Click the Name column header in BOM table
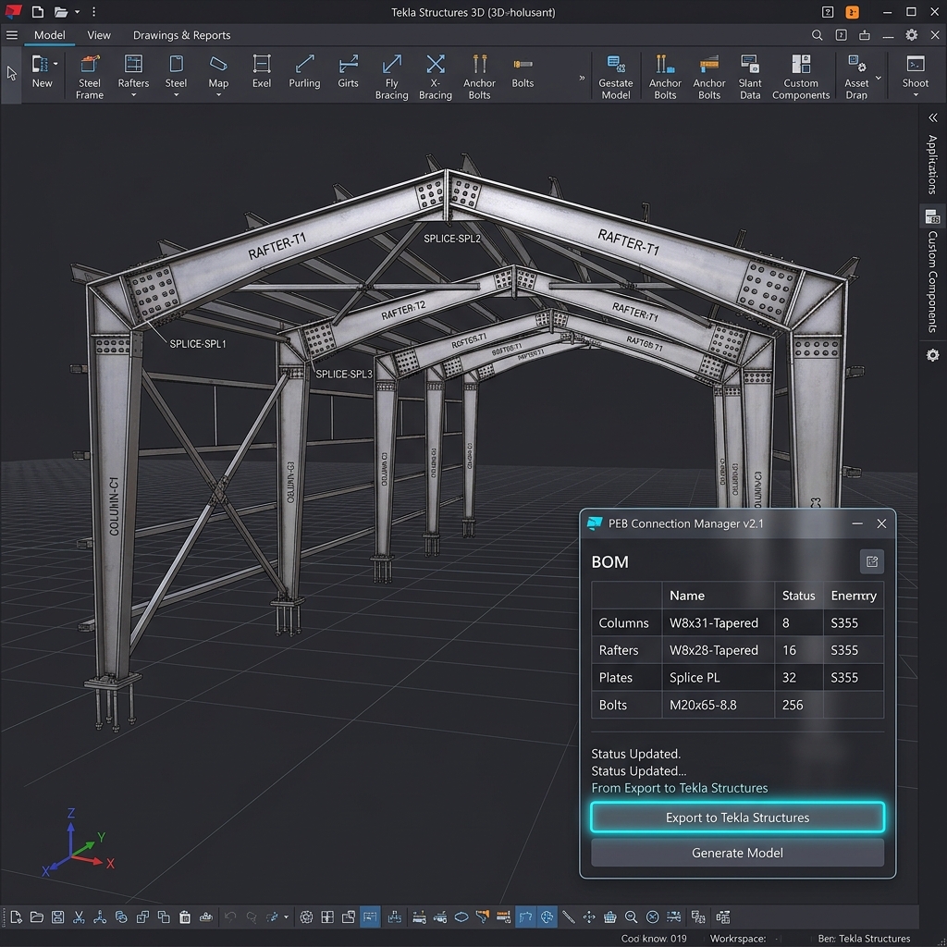The image size is (947, 947). click(718, 596)
